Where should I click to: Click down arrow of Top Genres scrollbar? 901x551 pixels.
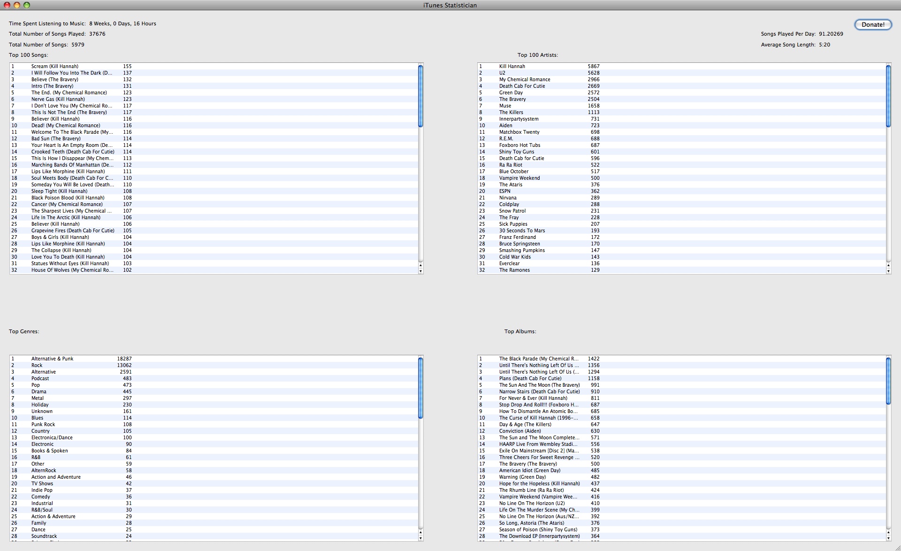click(420, 538)
